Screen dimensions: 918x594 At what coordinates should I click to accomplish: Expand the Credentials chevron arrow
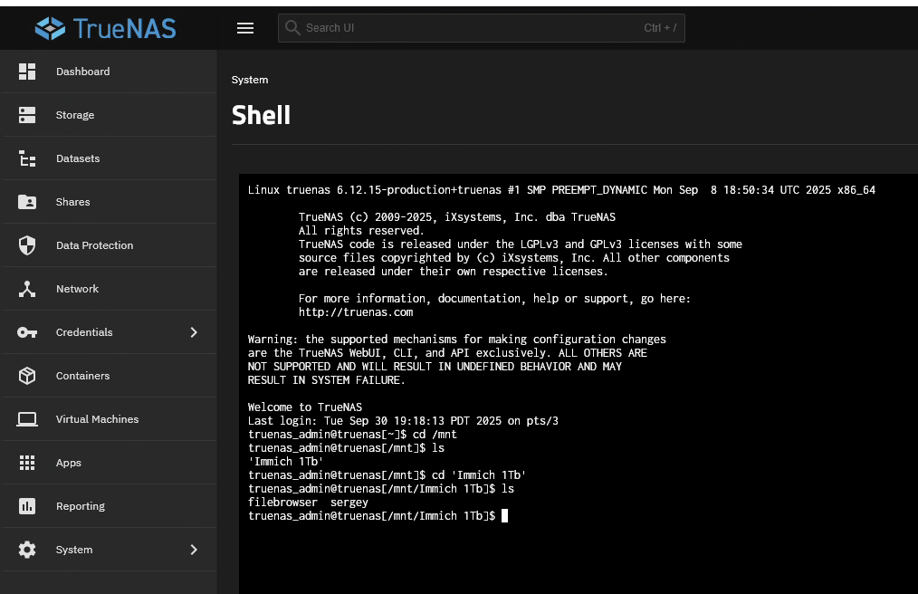[194, 332]
